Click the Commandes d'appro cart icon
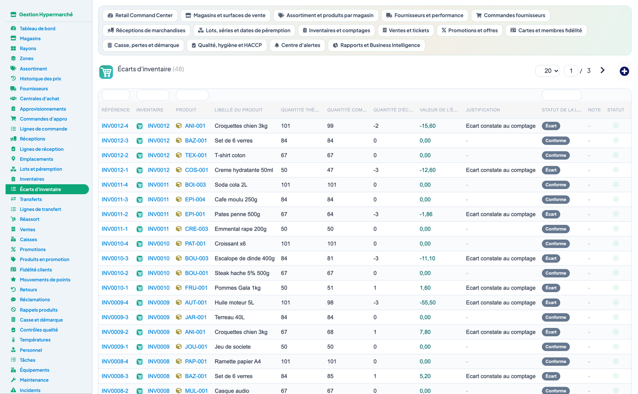Screen dimensions: 638x394 pyautogui.click(x=13, y=119)
